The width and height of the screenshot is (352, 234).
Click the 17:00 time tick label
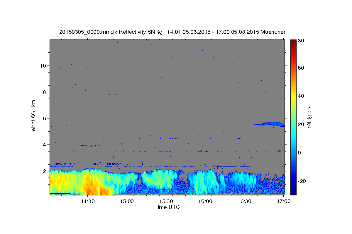point(284,202)
